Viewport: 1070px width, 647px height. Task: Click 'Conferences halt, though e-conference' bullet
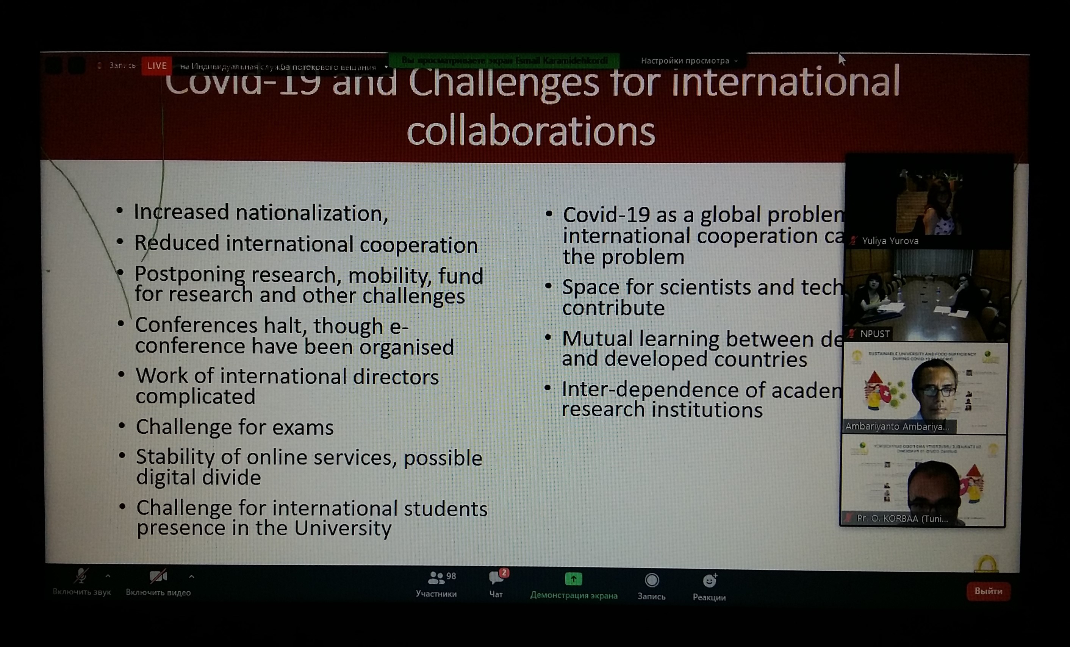tap(294, 336)
